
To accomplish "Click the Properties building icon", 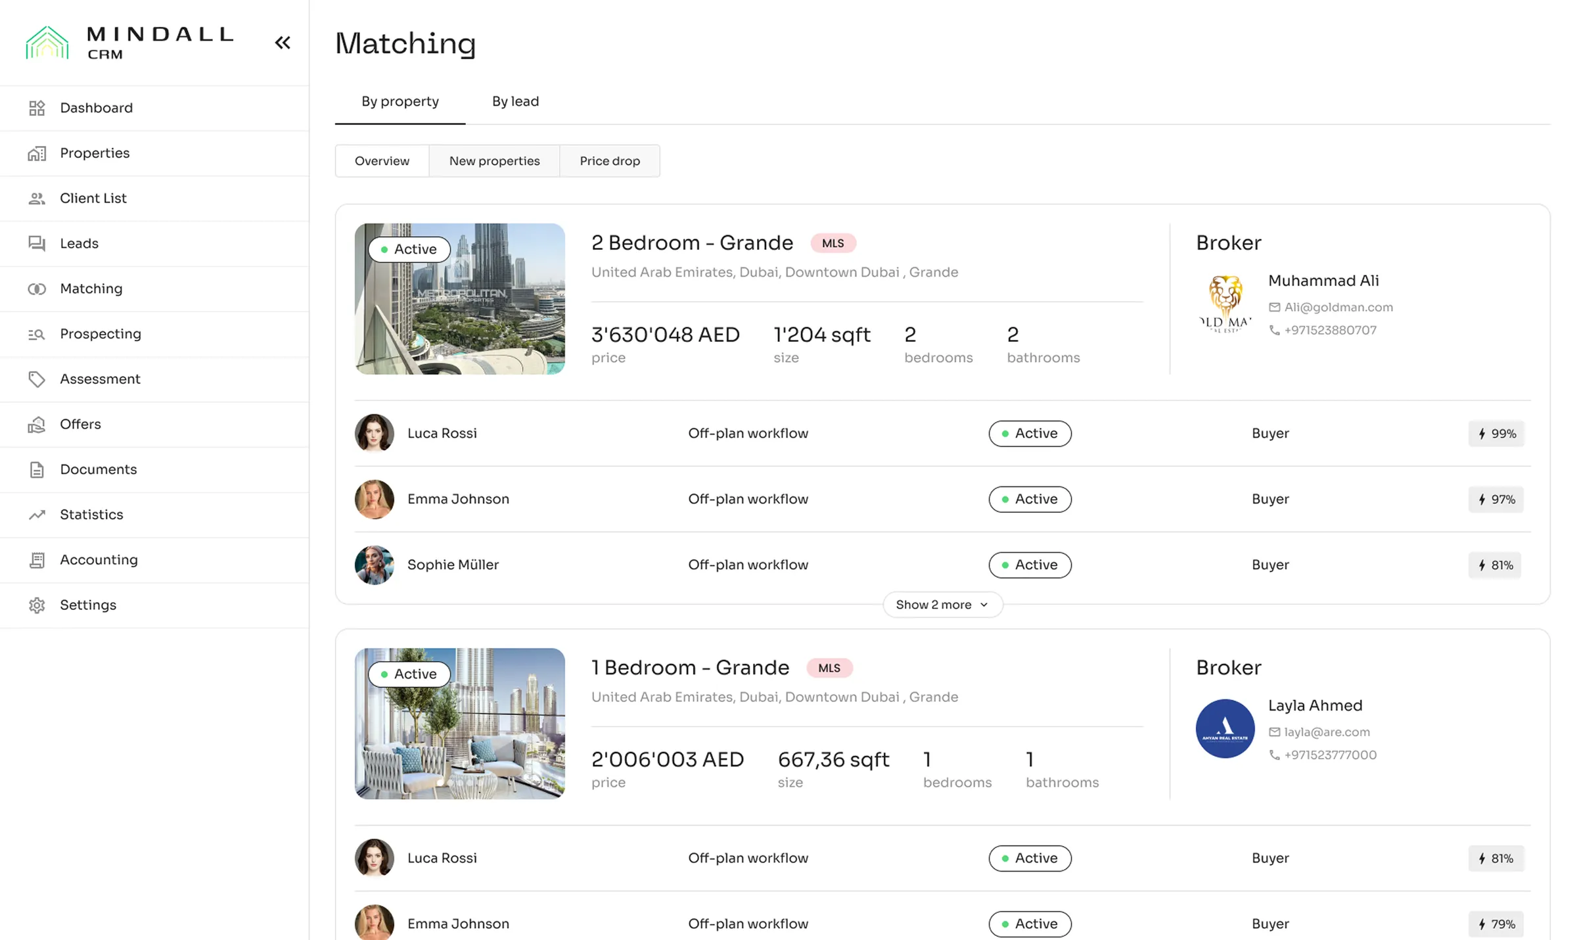I will tap(37, 153).
